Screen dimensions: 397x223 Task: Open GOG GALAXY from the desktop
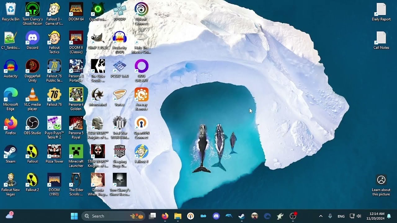pos(141,71)
